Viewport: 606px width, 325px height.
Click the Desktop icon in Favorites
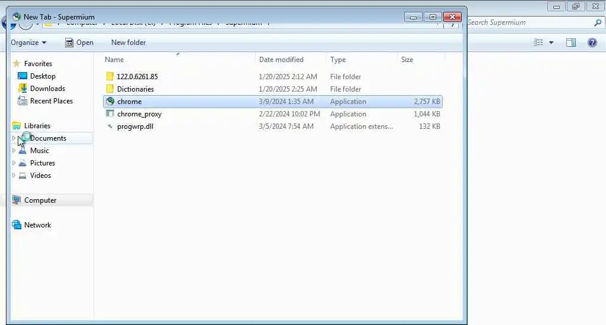point(23,76)
